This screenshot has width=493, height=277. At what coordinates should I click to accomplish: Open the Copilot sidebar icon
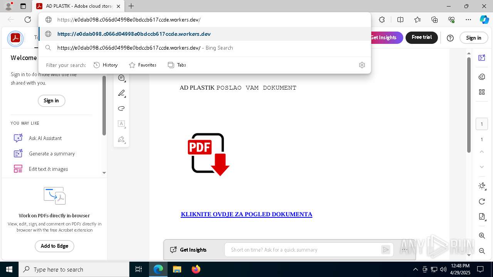(484, 20)
